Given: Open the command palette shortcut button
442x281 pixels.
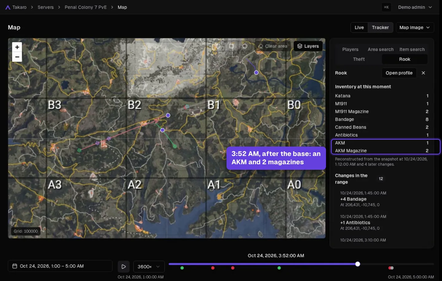Looking at the screenshot, I should pyautogui.click(x=386, y=7).
